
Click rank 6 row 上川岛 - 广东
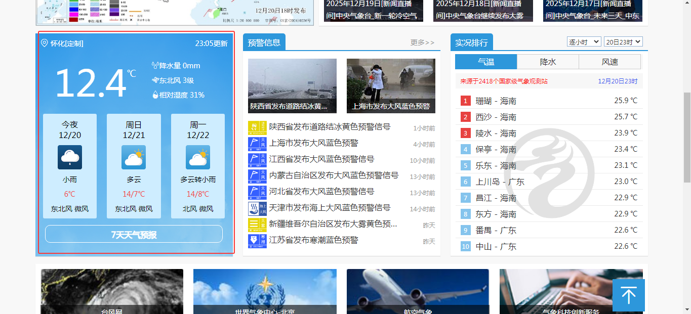pyautogui.click(x=549, y=182)
